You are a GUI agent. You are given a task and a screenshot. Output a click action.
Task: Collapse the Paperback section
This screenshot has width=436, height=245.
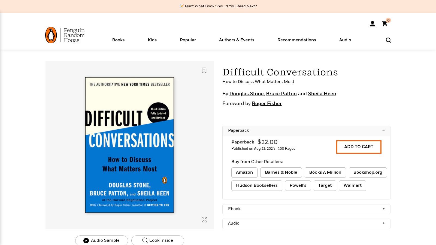[383, 130]
